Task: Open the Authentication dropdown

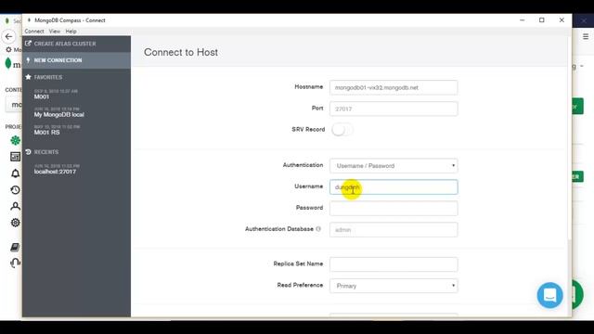Action: [394, 166]
